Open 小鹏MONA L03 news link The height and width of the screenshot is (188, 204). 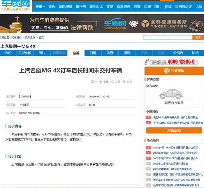coord(177,180)
